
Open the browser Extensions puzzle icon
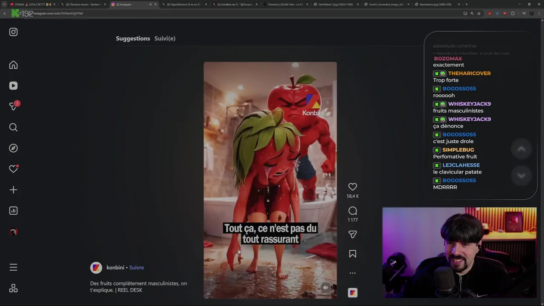pyautogui.click(x=513, y=13)
